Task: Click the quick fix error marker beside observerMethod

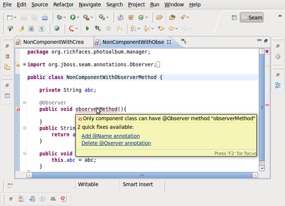Action: pos(17,109)
